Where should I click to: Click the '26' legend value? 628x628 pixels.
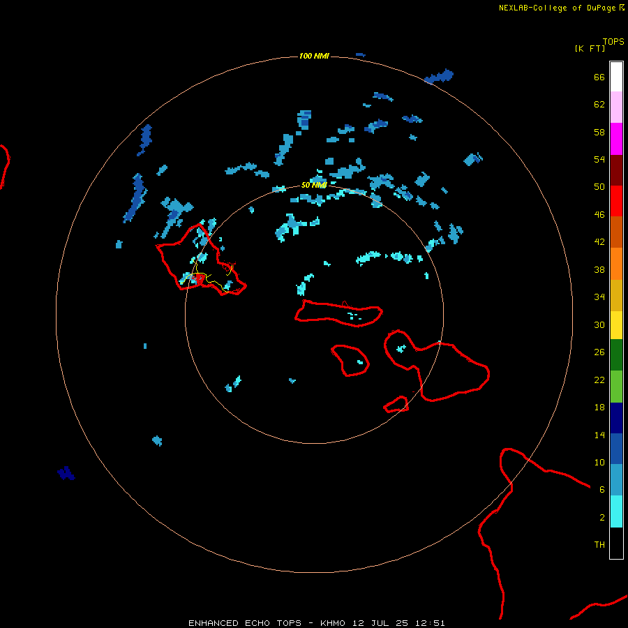coord(599,352)
